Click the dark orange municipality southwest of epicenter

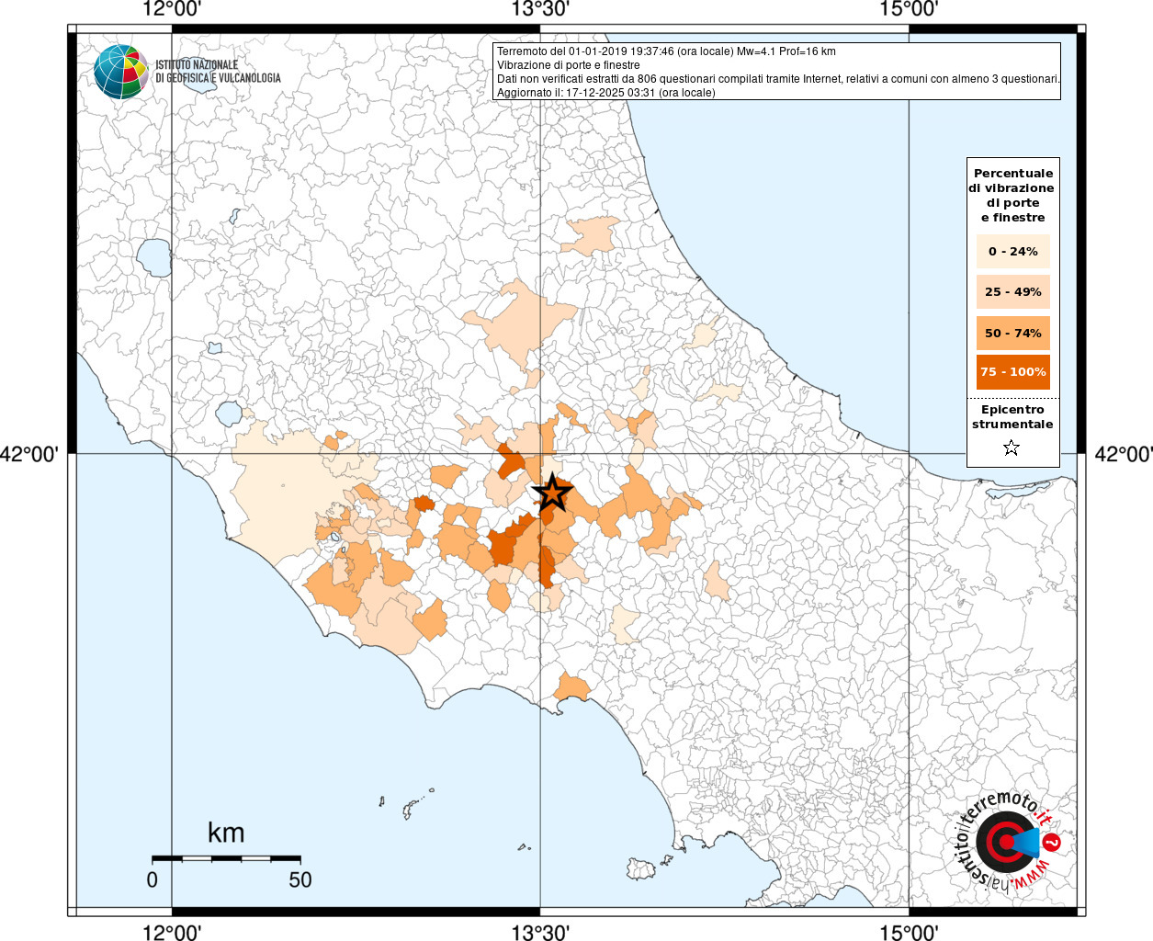505,544
